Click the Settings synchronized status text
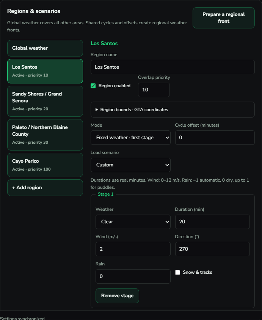The height and width of the screenshot is (320, 262). [x=22, y=318]
